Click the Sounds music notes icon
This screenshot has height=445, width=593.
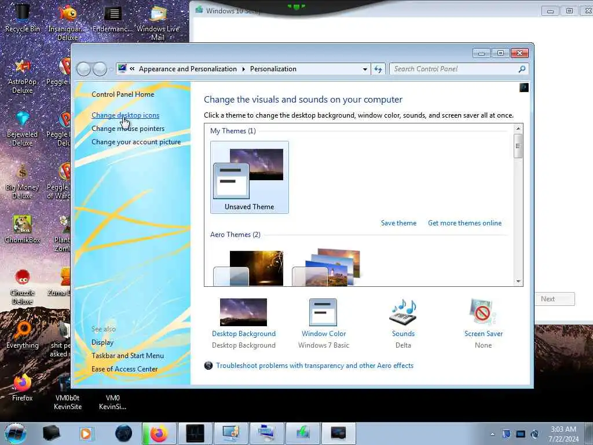click(x=403, y=312)
